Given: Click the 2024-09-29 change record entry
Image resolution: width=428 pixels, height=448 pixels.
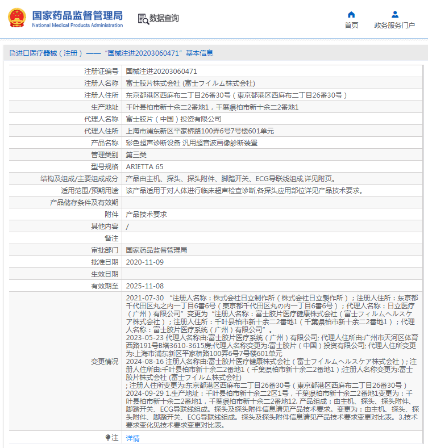Looking at the screenshot, I should [x=272, y=409].
